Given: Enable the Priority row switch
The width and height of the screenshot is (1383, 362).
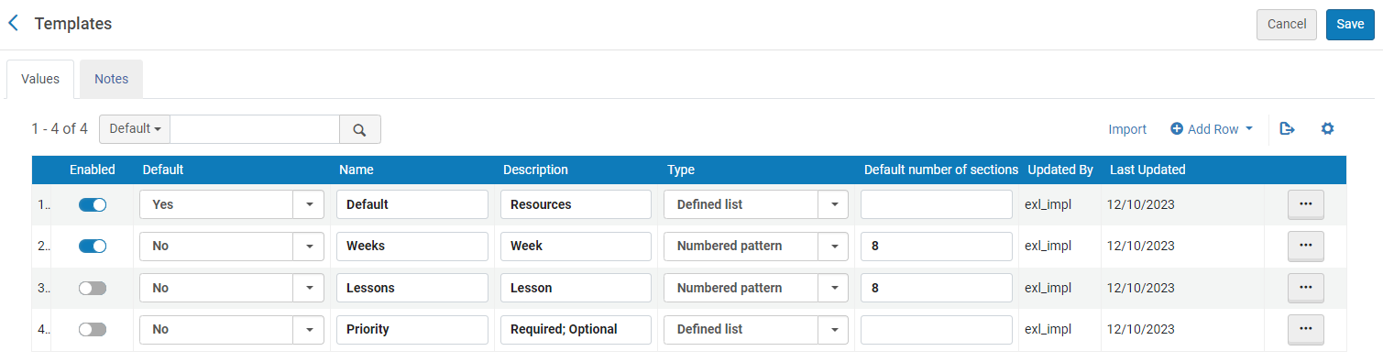Looking at the screenshot, I should click(x=93, y=329).
